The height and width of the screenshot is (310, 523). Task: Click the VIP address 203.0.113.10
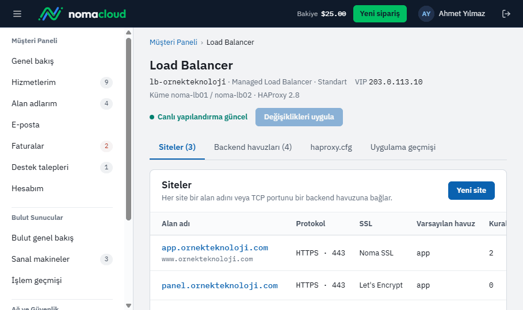396,82
